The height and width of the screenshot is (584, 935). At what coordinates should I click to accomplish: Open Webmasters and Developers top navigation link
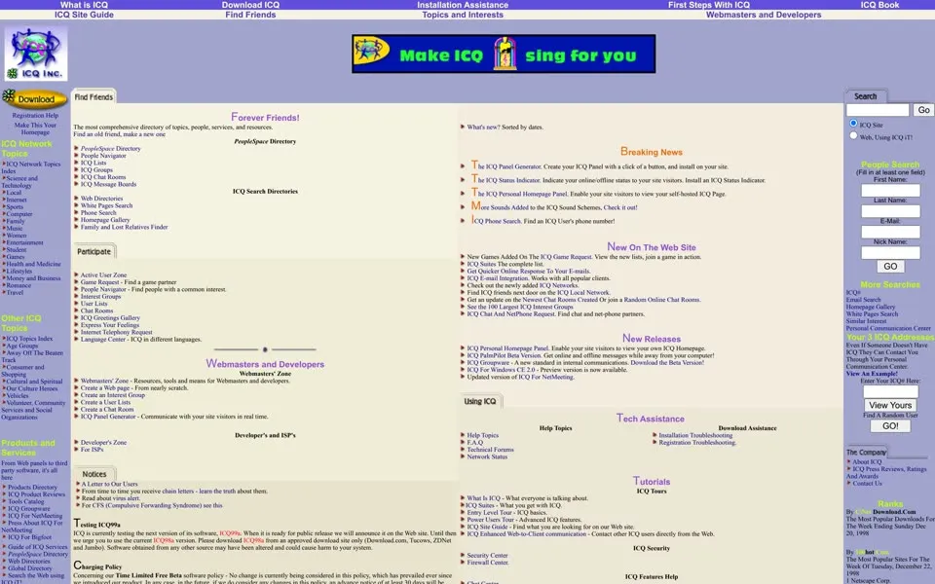point(764,15)
